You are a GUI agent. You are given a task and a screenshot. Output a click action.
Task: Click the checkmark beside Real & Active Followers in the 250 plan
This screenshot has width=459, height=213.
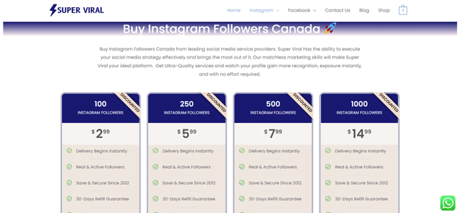155,167
